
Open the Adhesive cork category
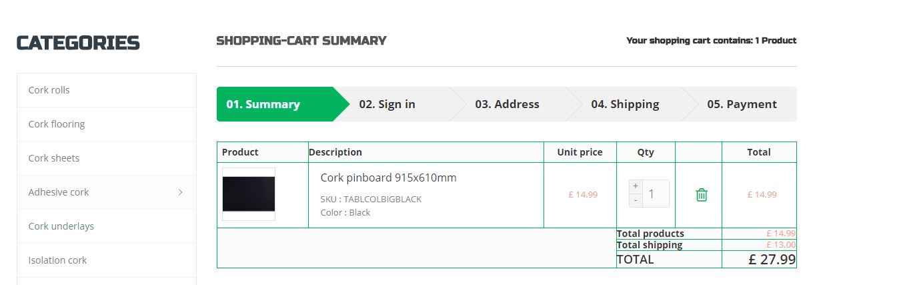pyautogui.click(x=59, y=192)
